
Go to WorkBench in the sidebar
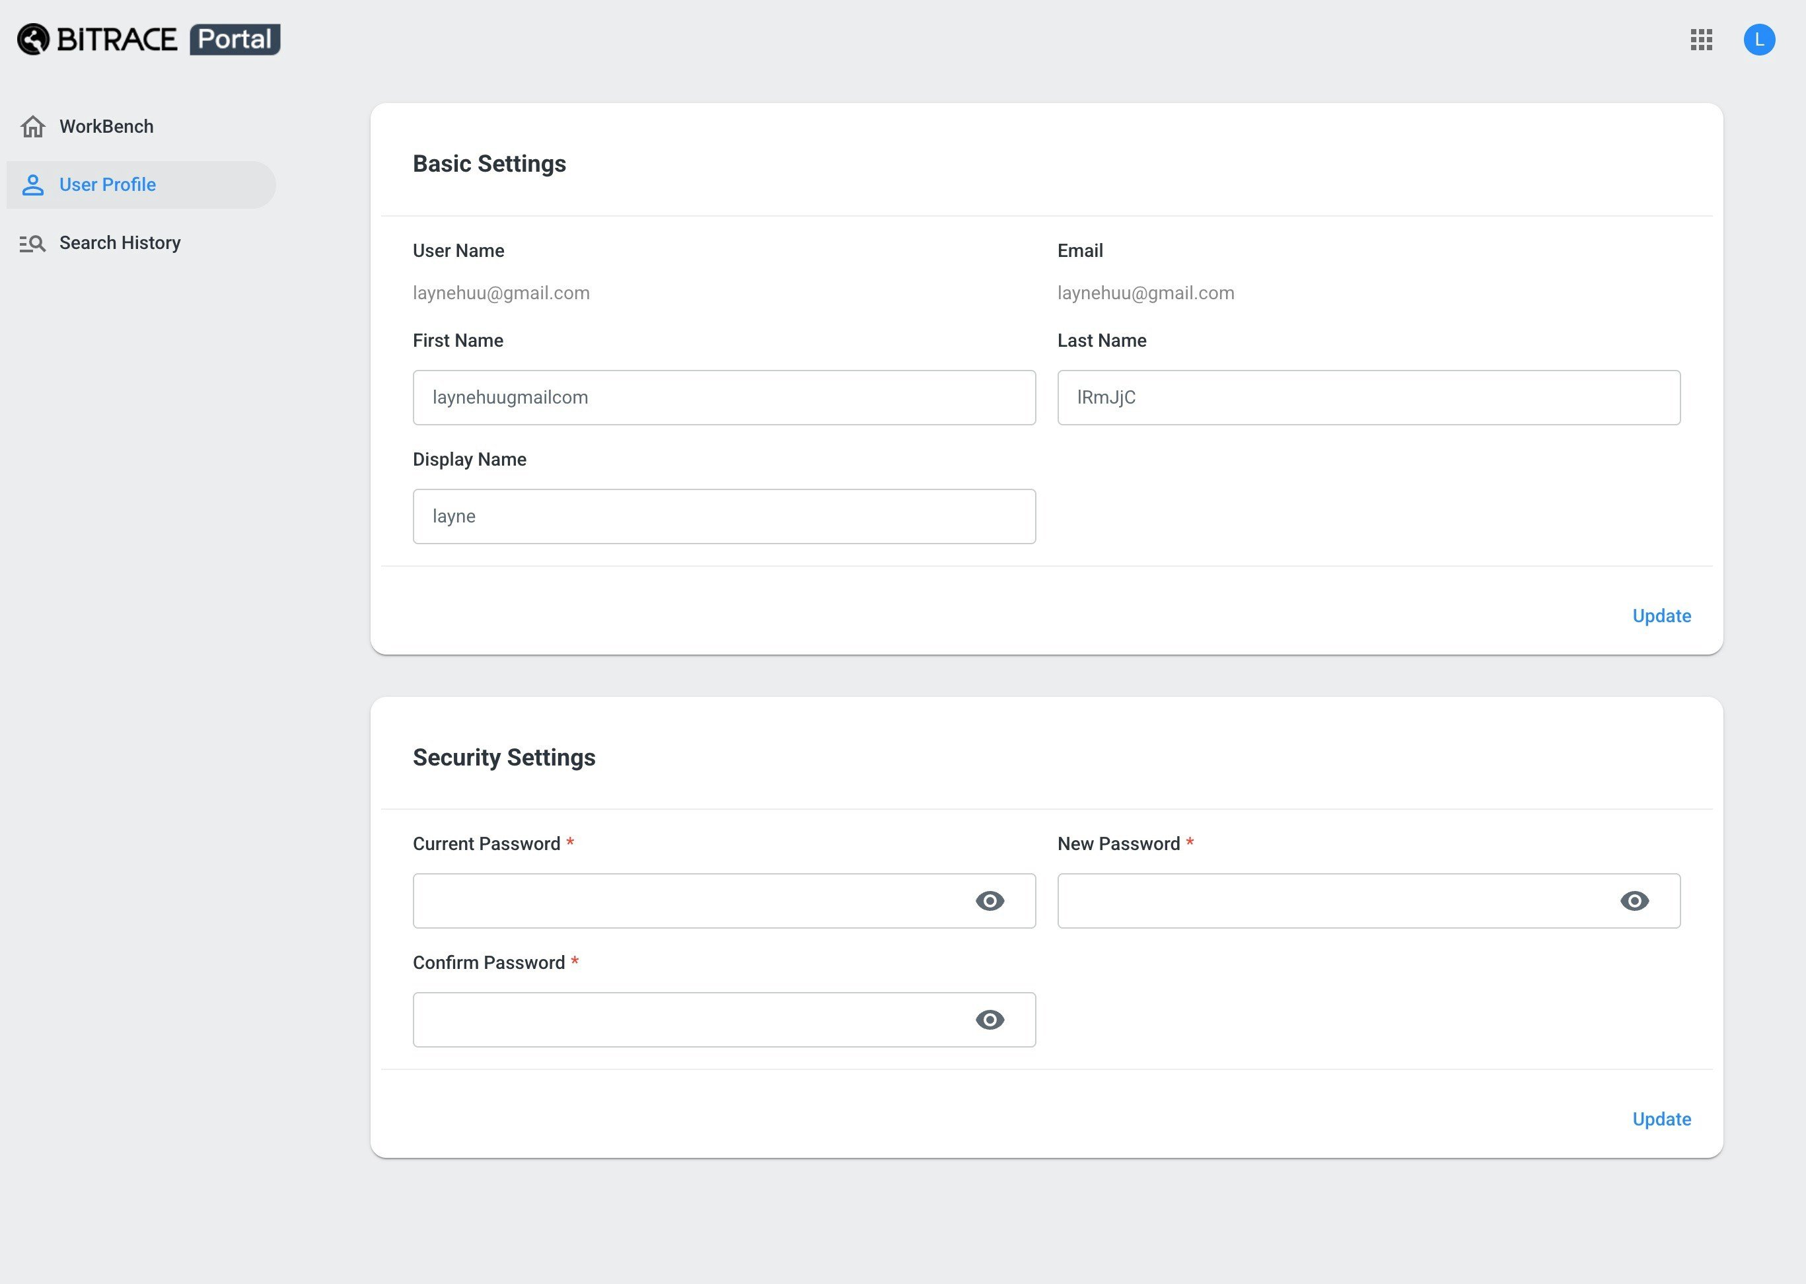106,127
